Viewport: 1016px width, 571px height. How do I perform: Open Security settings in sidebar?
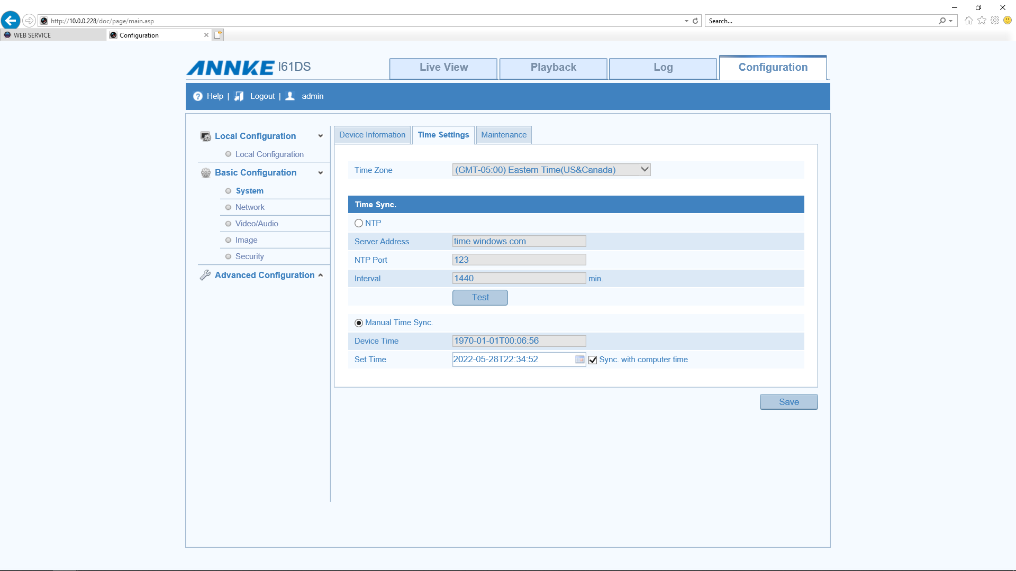pos(250,256)
